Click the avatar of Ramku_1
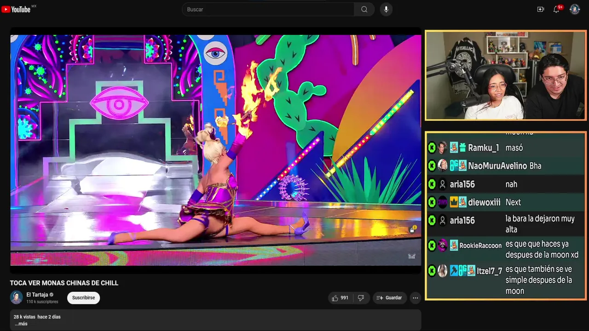This screenshot has height=331, width=589. [x=442, y=148]
